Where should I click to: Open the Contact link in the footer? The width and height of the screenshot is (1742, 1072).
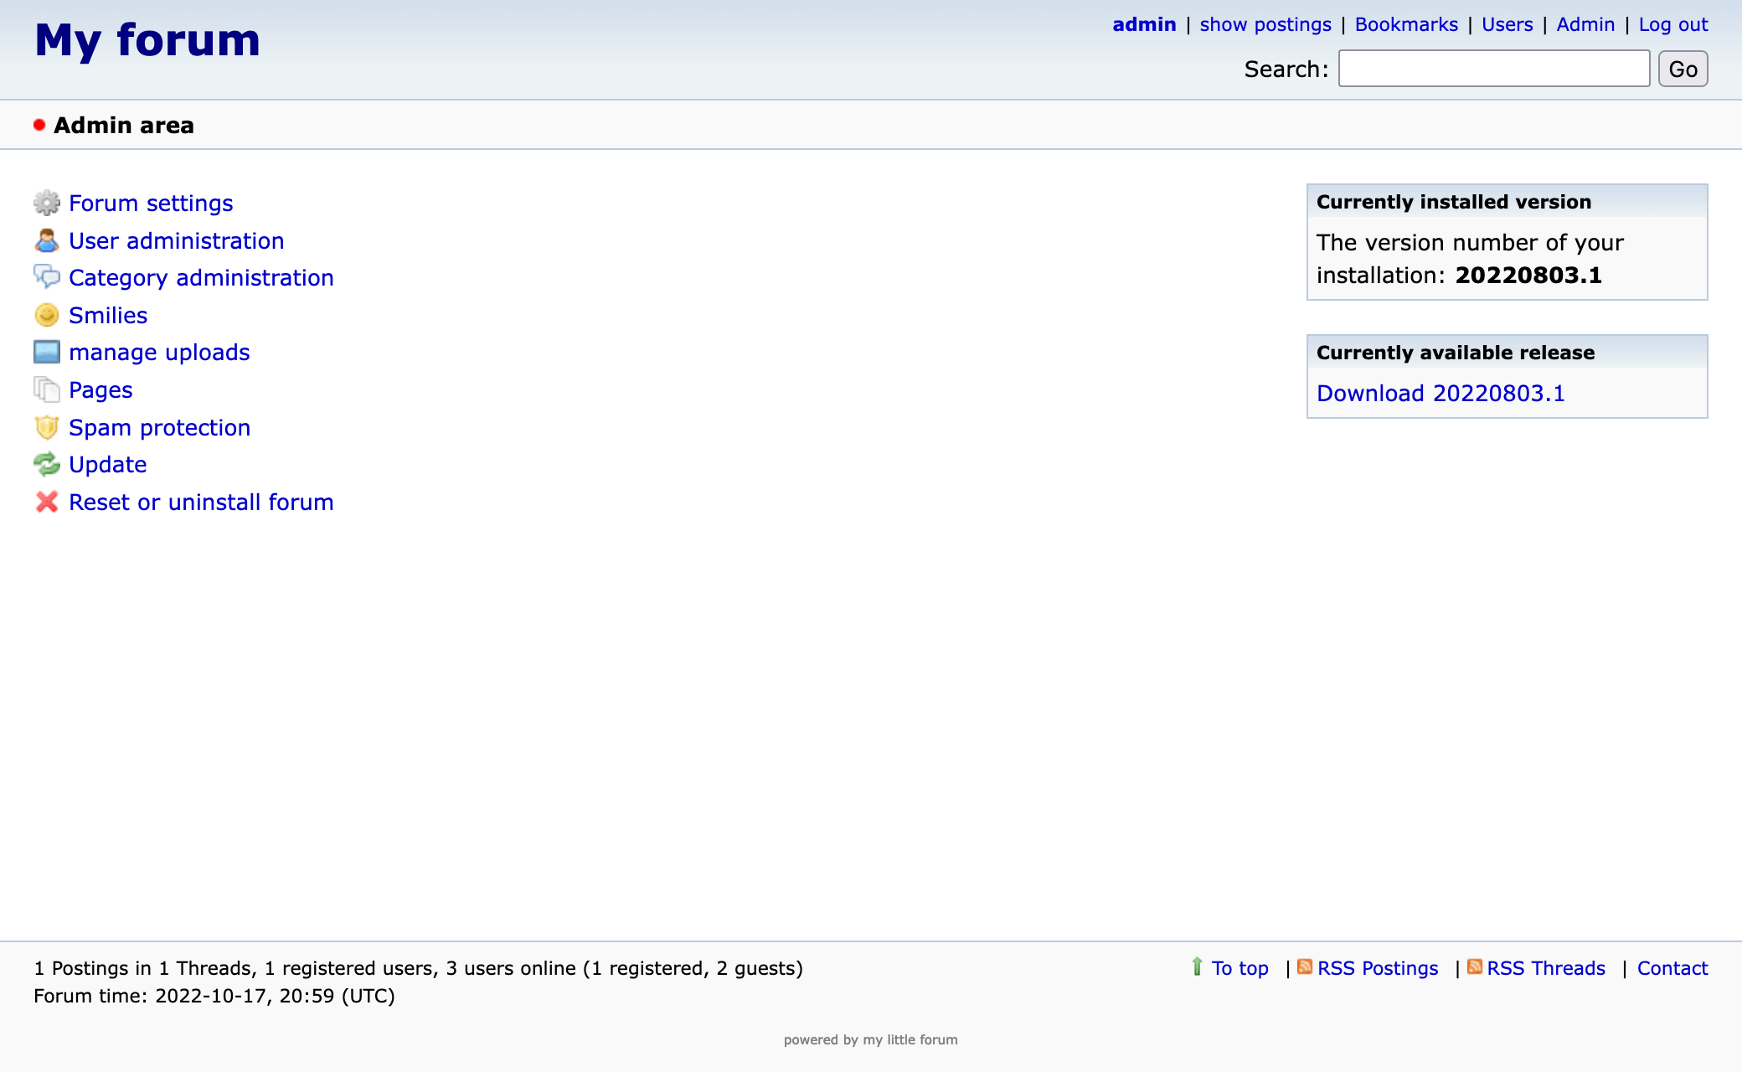1672,968
